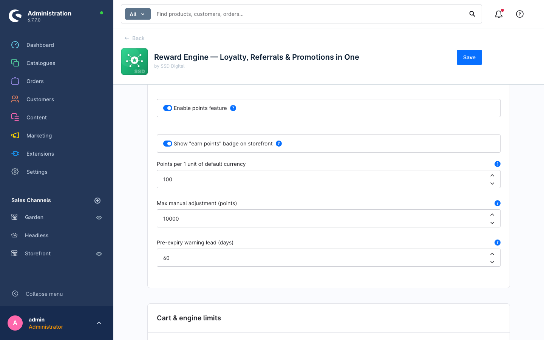Image resolution: width=544 pixels, height=340 pixels.
Task: Toggle Storefront channel visibility eye
Action: (99, 254)
